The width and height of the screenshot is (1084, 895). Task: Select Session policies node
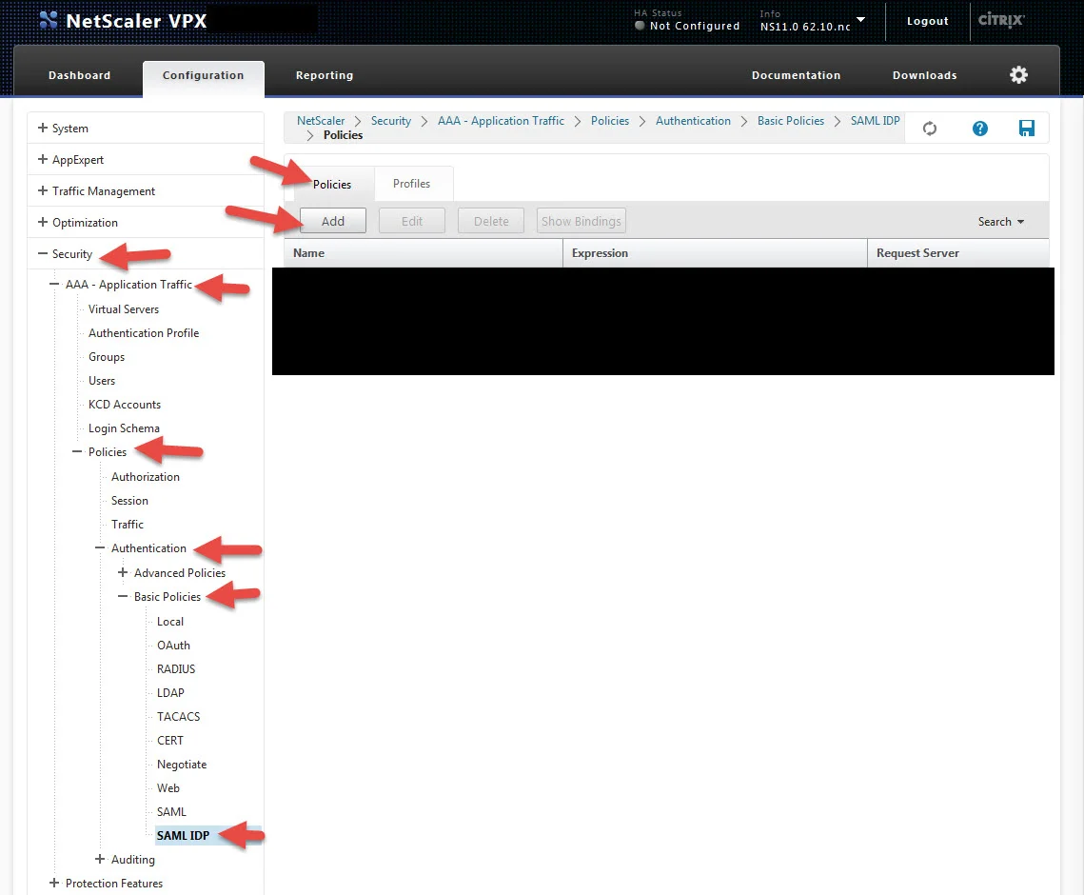(129, 500)
